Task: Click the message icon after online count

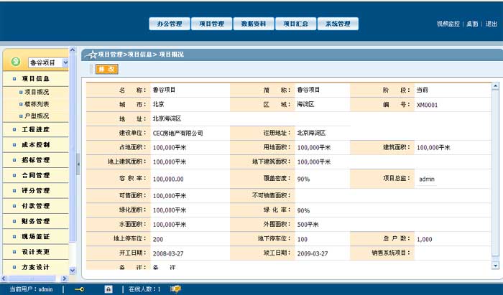Action: 175,289
